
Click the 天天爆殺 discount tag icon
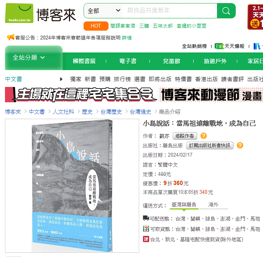coord(219,46)
